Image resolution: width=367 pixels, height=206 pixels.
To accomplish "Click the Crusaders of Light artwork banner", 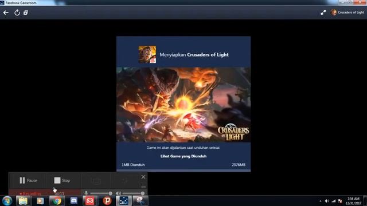I will click(x=183, y=105).
